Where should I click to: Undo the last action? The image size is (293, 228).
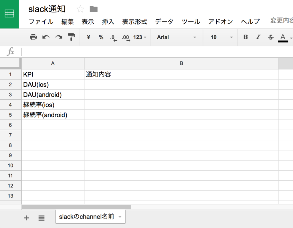click(46, 37)
